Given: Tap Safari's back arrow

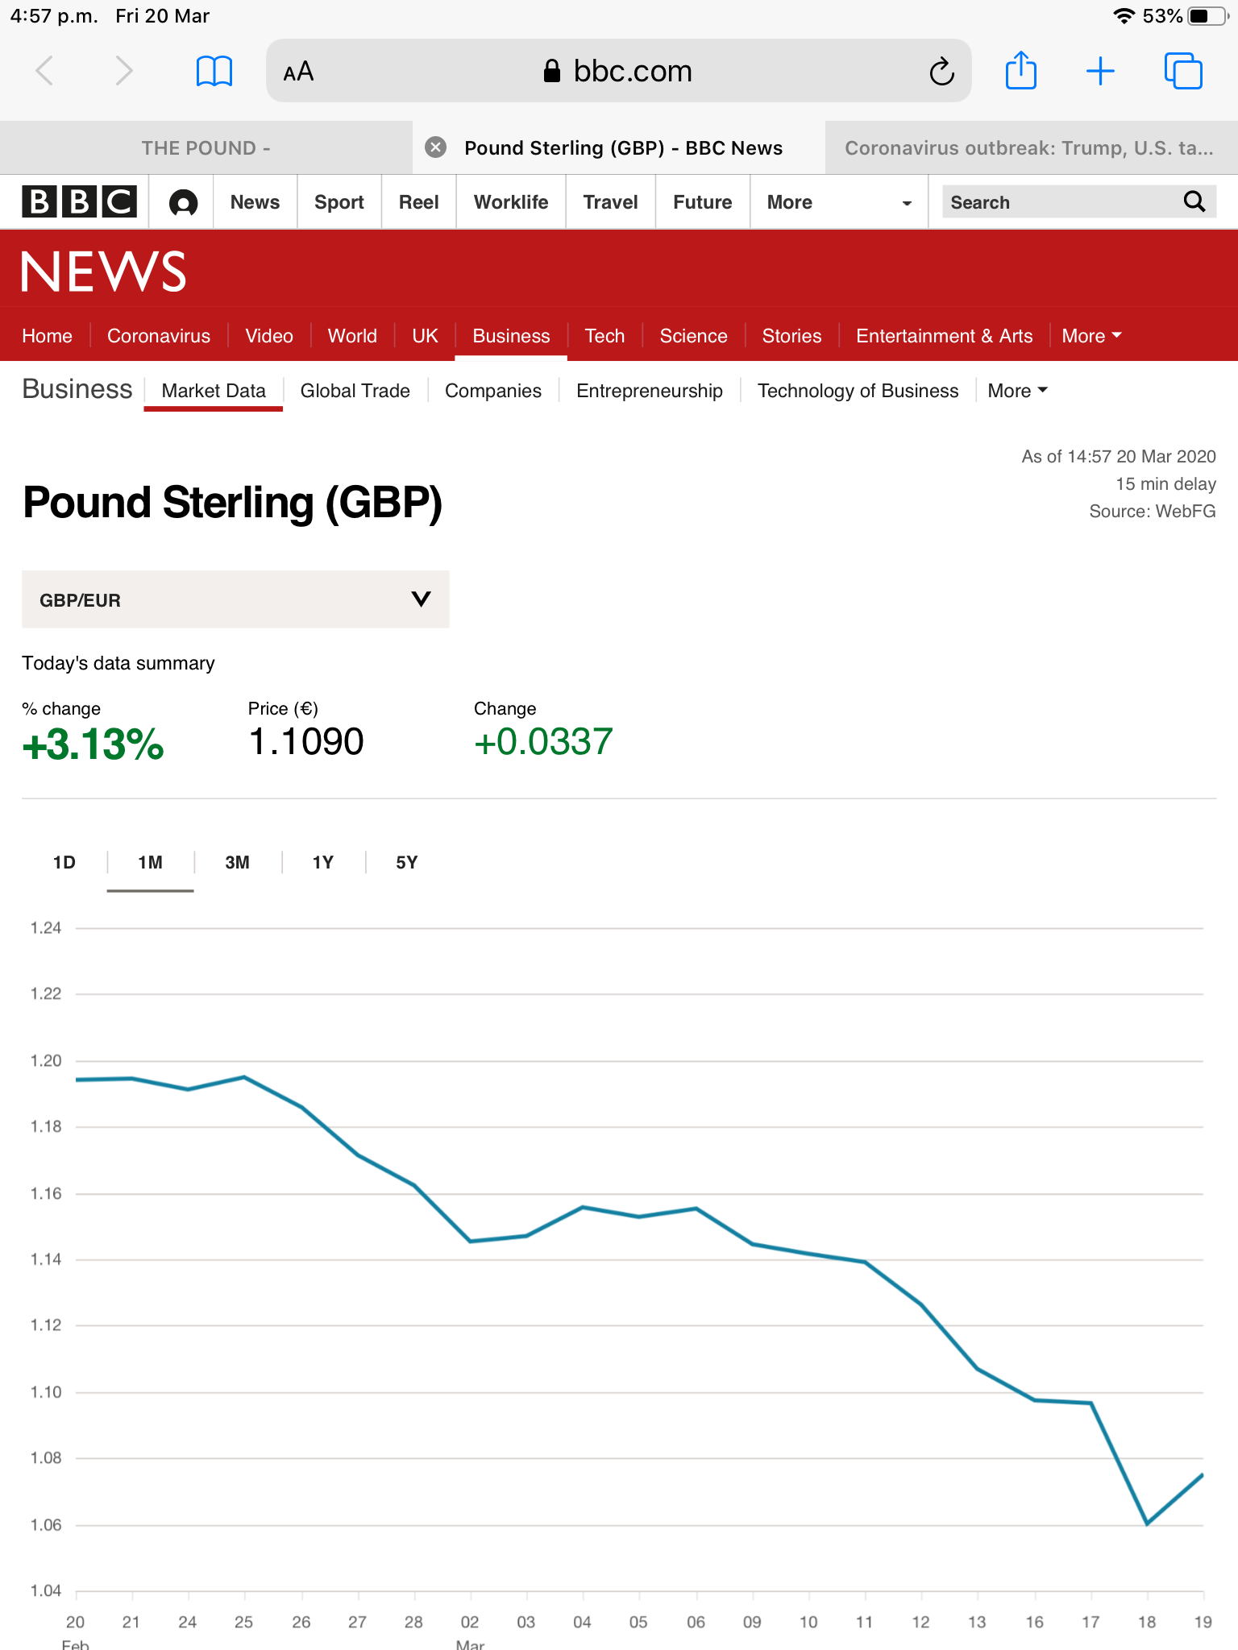Looking at the screenshot, I should point(45,71).
